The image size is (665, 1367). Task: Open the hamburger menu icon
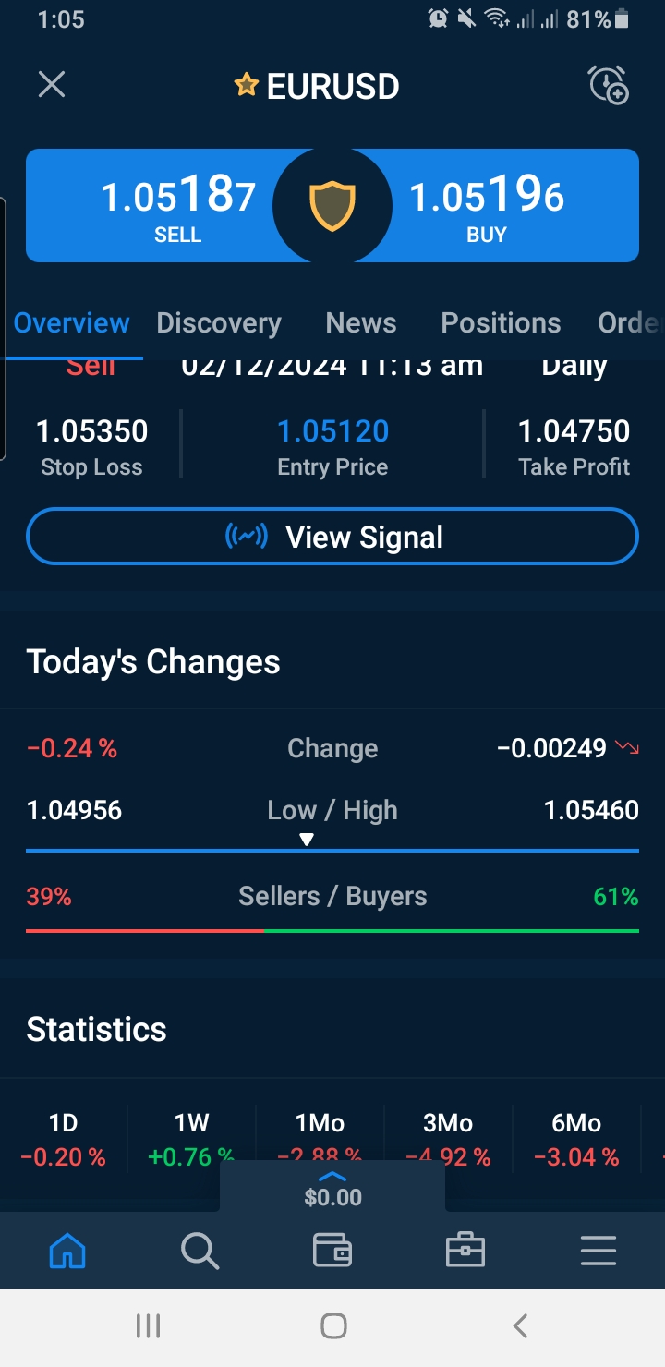pyautogui.click(x=598, y=1252)
